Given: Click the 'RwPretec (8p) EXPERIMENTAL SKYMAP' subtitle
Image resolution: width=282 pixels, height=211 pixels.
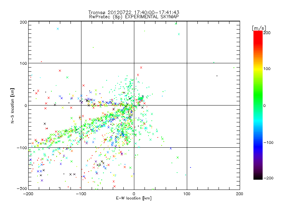Looking at the screenshot, I should pyautogui.click(x=134, y=17).
